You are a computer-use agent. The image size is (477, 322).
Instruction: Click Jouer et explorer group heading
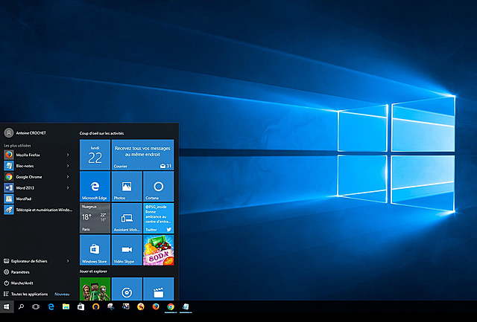coord(93,271)
